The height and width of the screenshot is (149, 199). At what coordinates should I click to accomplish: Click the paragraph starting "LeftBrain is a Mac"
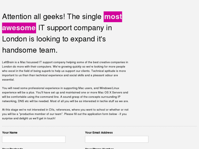coord(65,71)
